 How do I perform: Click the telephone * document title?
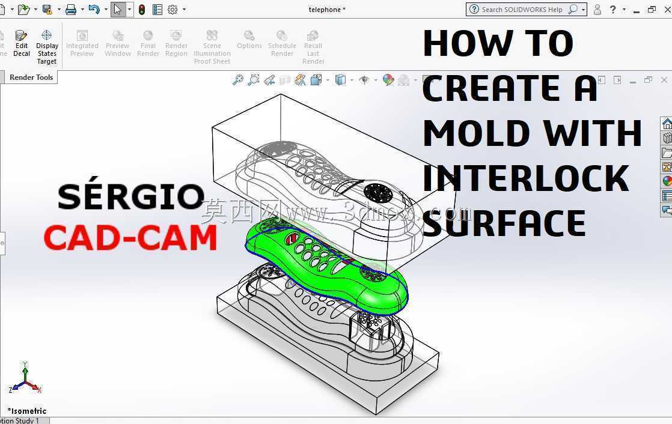(x=327, y=10)
